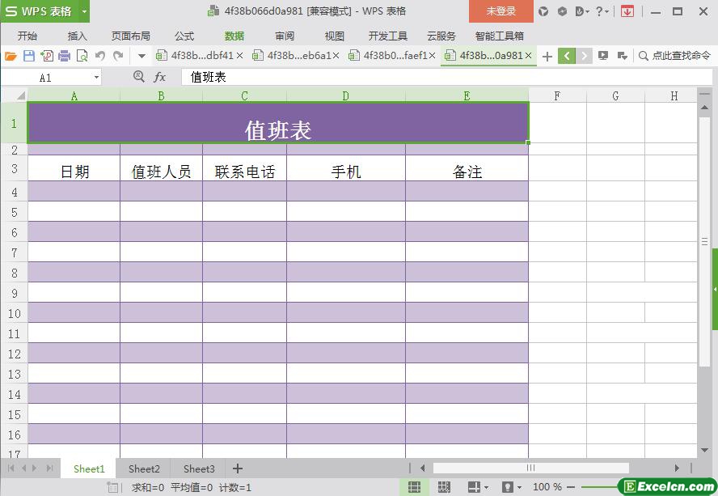Click the Save floppy disk icon
This screenshot has height=496, width=718.
coord(29,56)
